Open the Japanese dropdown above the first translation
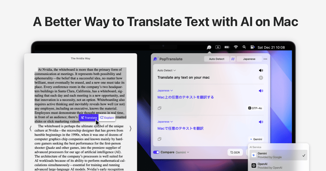This screenshot has width=326, height=171. tap(165, 90)
